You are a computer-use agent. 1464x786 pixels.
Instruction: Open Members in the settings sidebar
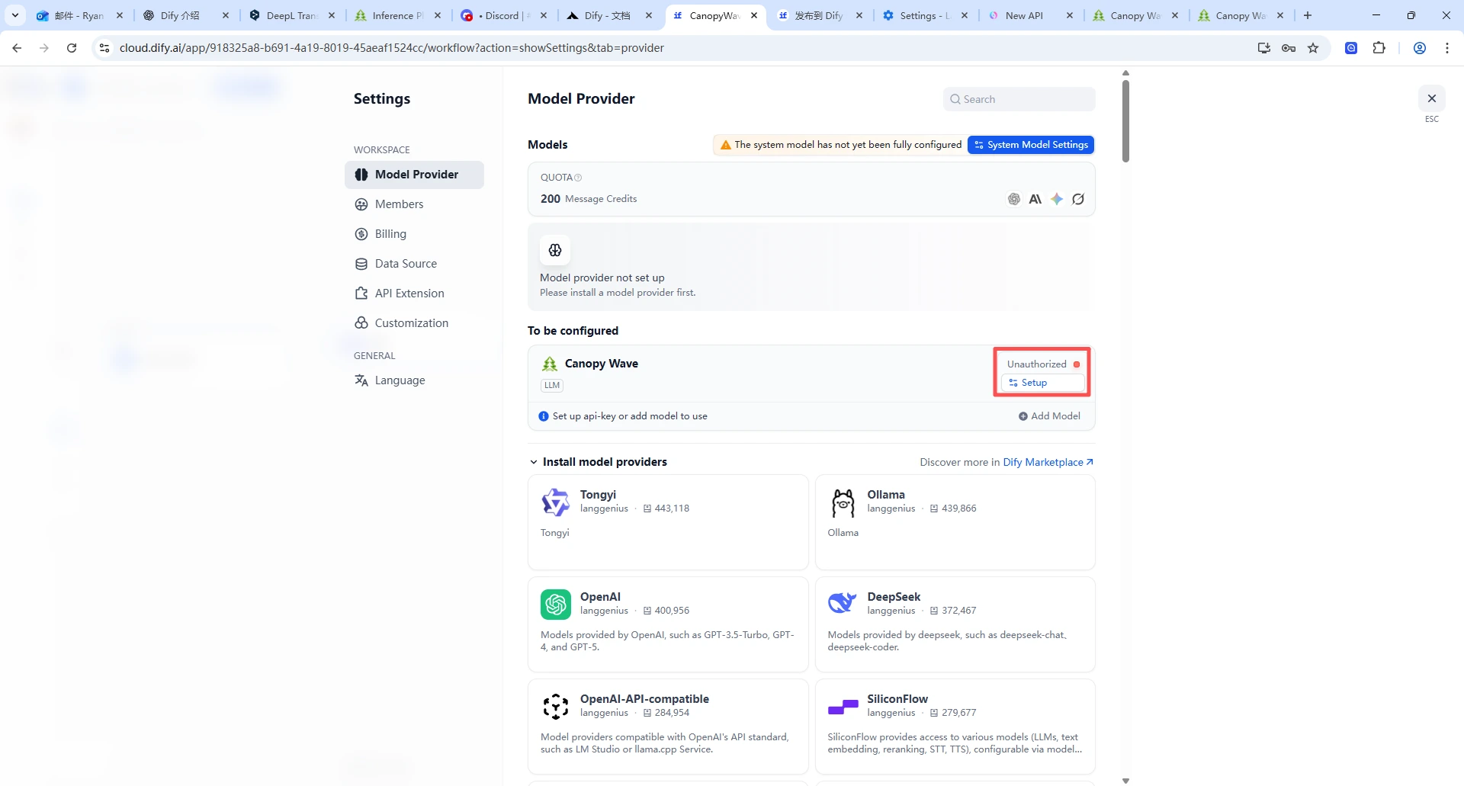pyautogui.click(x=399, y=204)
